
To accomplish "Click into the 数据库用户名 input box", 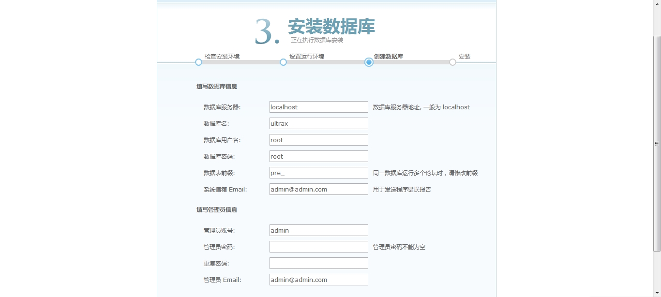I will (318, 140).
